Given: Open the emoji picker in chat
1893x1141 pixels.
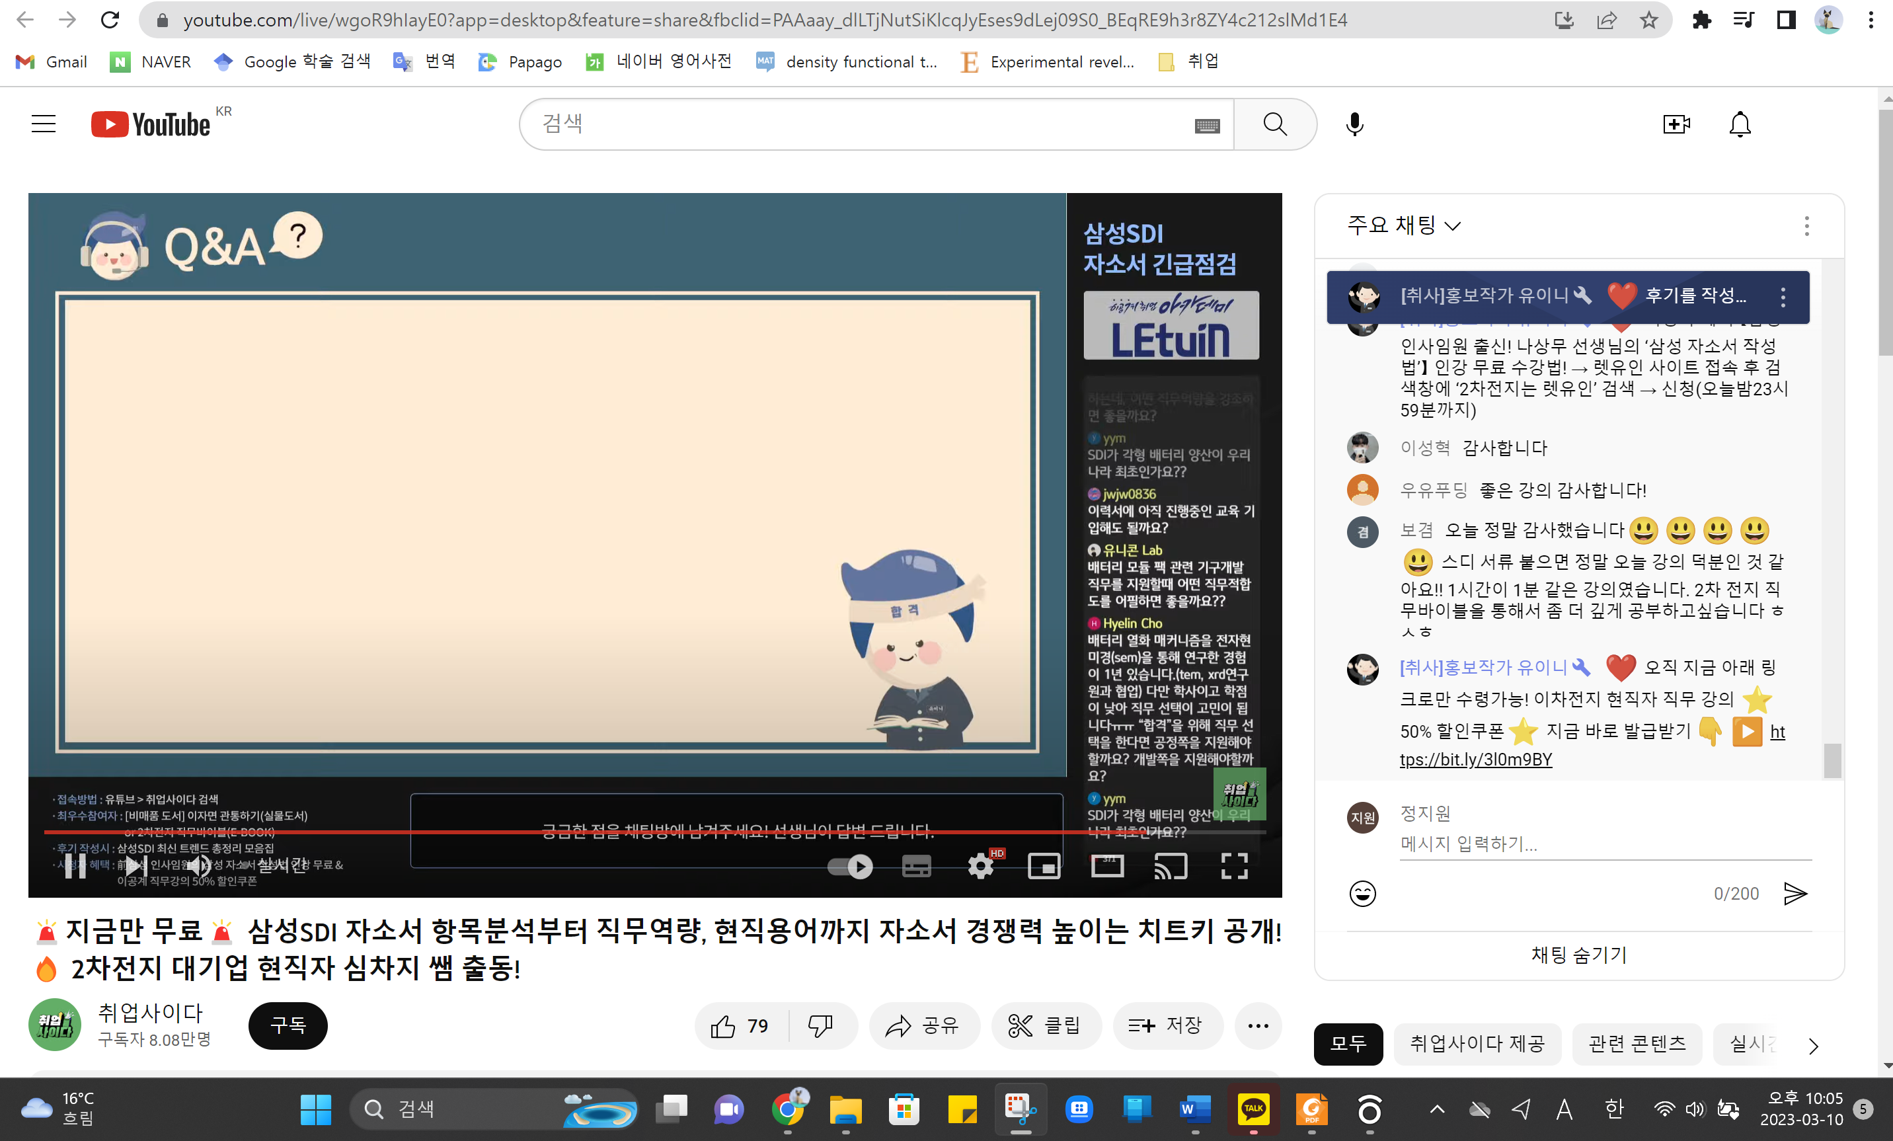Looking at the screenshot, I should pos(1362,893).
